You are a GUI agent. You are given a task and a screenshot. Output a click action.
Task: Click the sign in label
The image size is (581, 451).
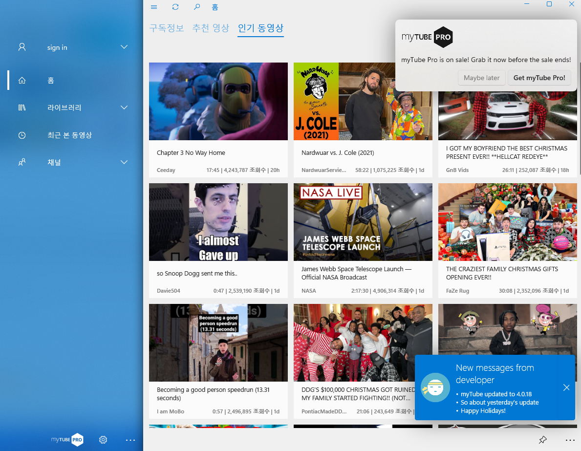(x=57, y=47)
